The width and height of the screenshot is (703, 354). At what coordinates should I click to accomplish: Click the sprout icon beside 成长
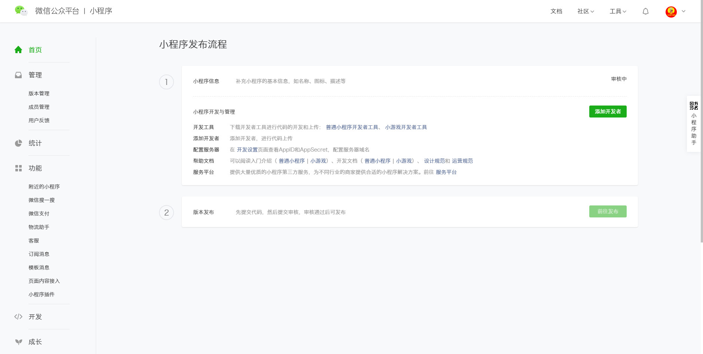pos(18,342)
